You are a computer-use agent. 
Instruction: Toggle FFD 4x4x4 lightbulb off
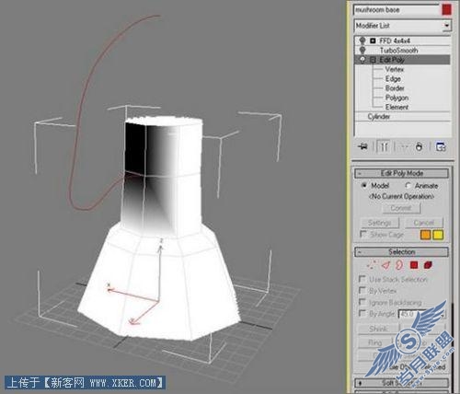click(x=362, y=41)
